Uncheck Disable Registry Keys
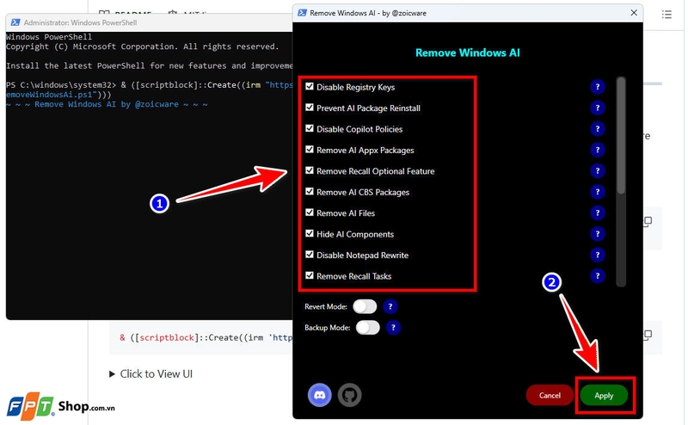 pos(310,87)
